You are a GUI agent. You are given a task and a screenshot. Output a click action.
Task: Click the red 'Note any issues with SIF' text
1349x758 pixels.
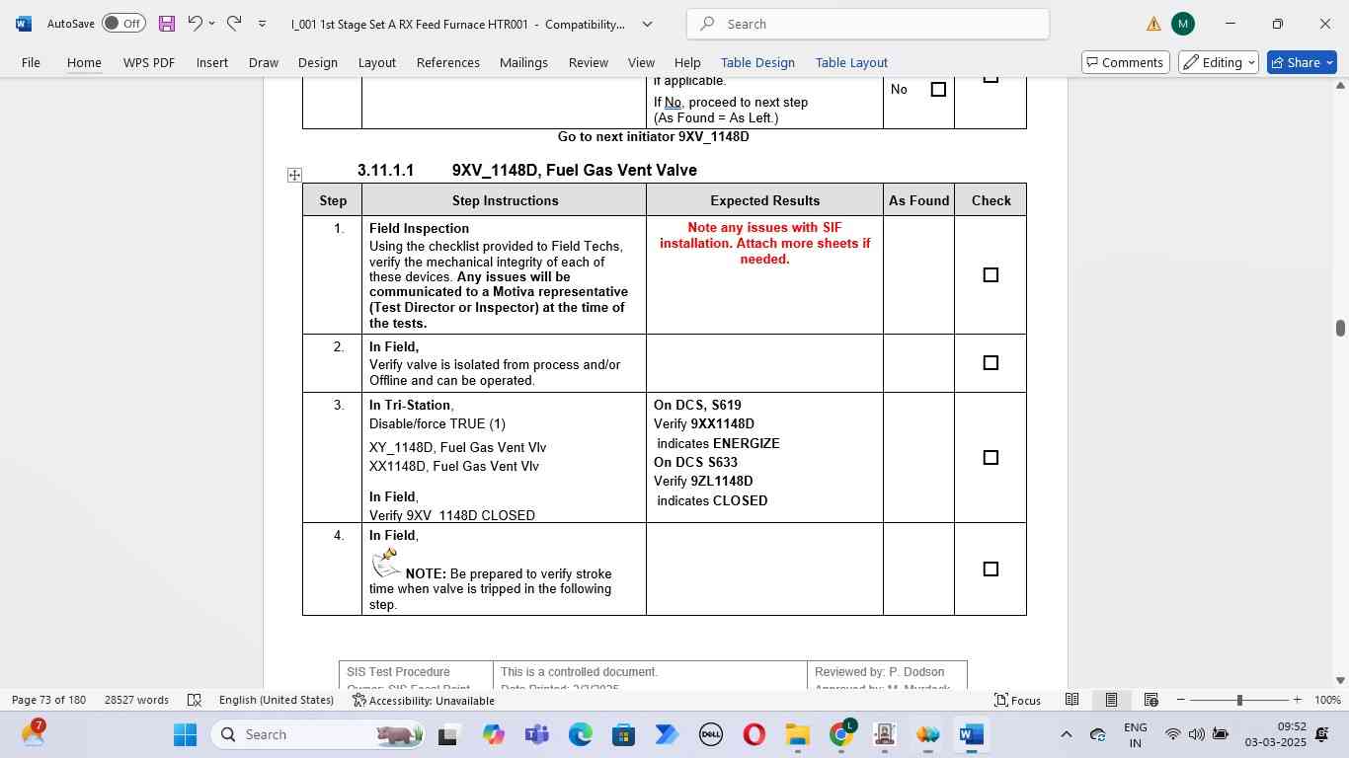(765, 243)
